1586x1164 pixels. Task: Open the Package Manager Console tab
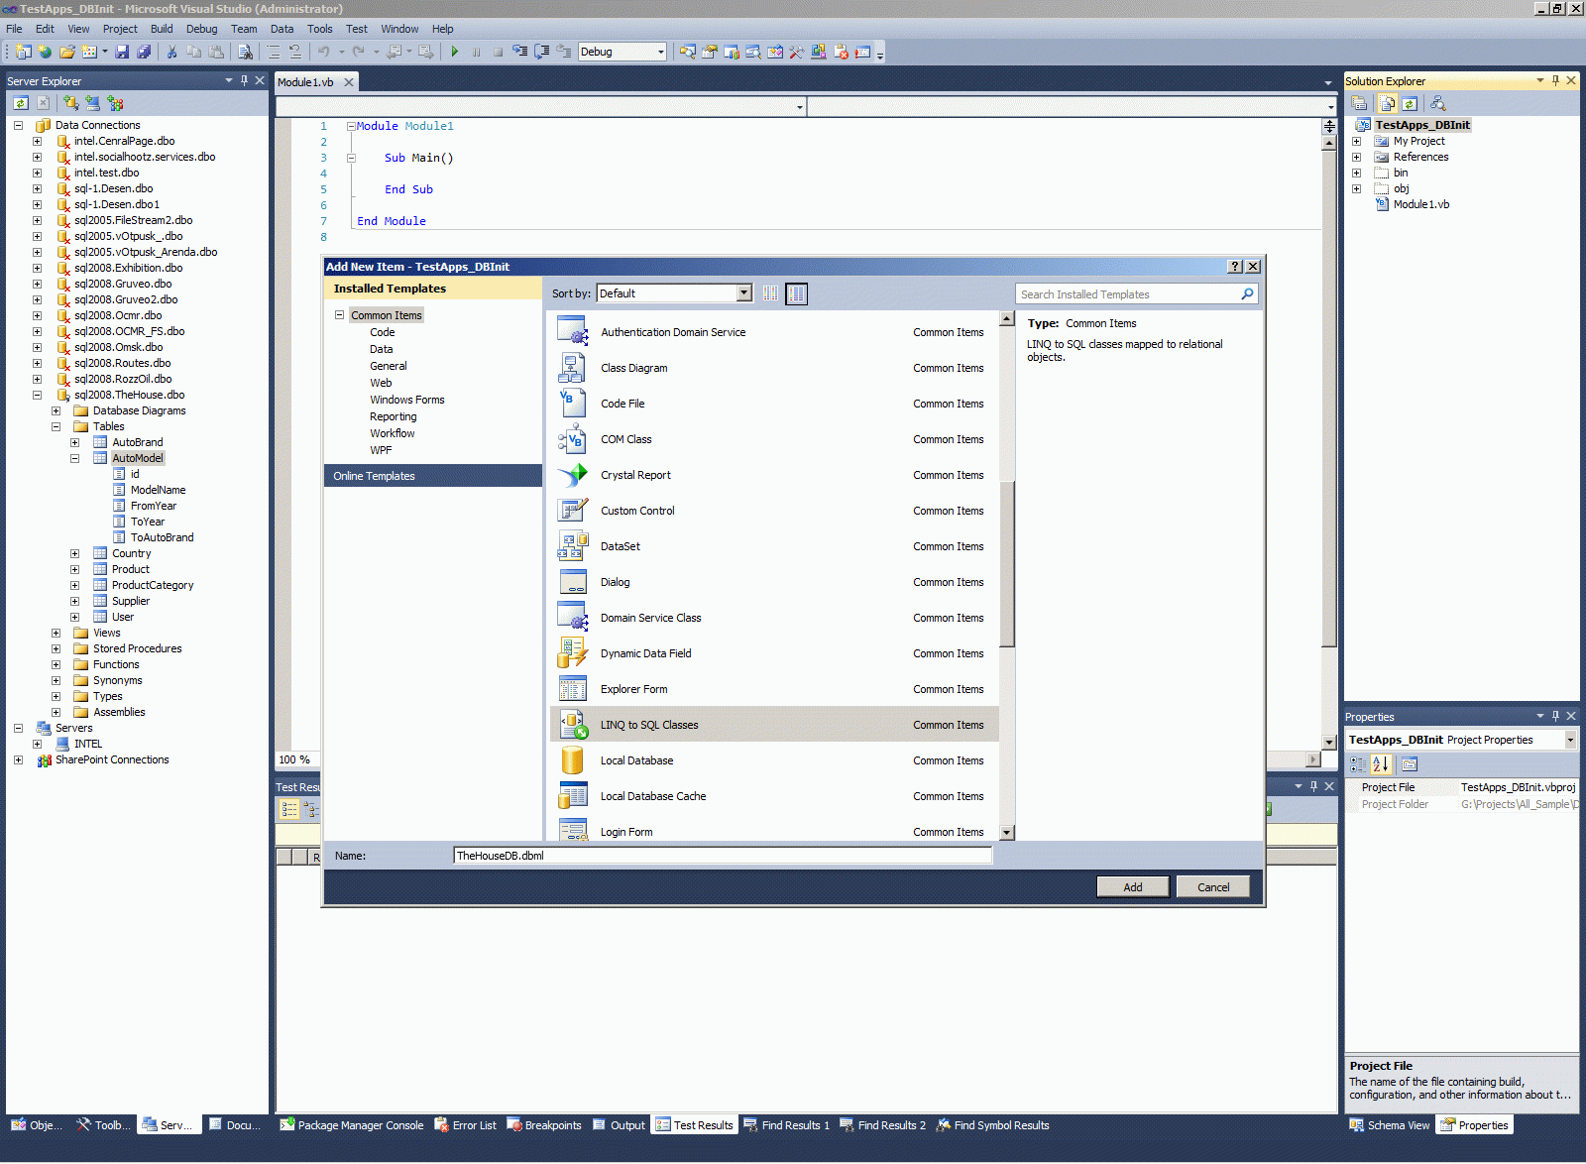point(352,1125)
